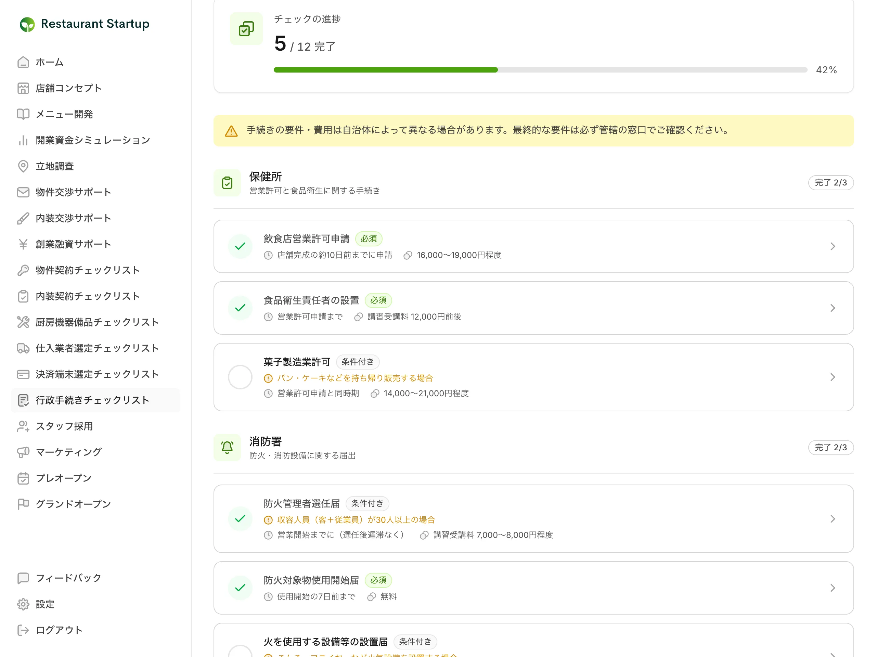Select 行政手続きチェックリスト in the sidebar
876x657 pixels.
pyautogui.click(x=96, y=400)
